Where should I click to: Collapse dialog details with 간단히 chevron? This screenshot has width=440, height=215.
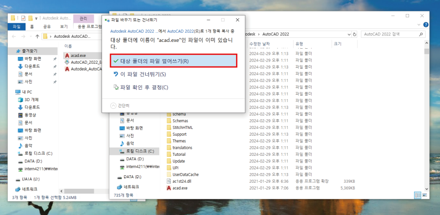pos(113,106)
